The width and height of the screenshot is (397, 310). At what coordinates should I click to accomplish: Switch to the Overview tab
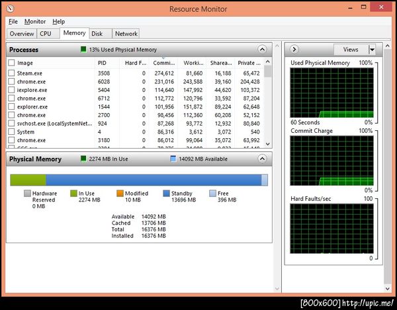22,34
